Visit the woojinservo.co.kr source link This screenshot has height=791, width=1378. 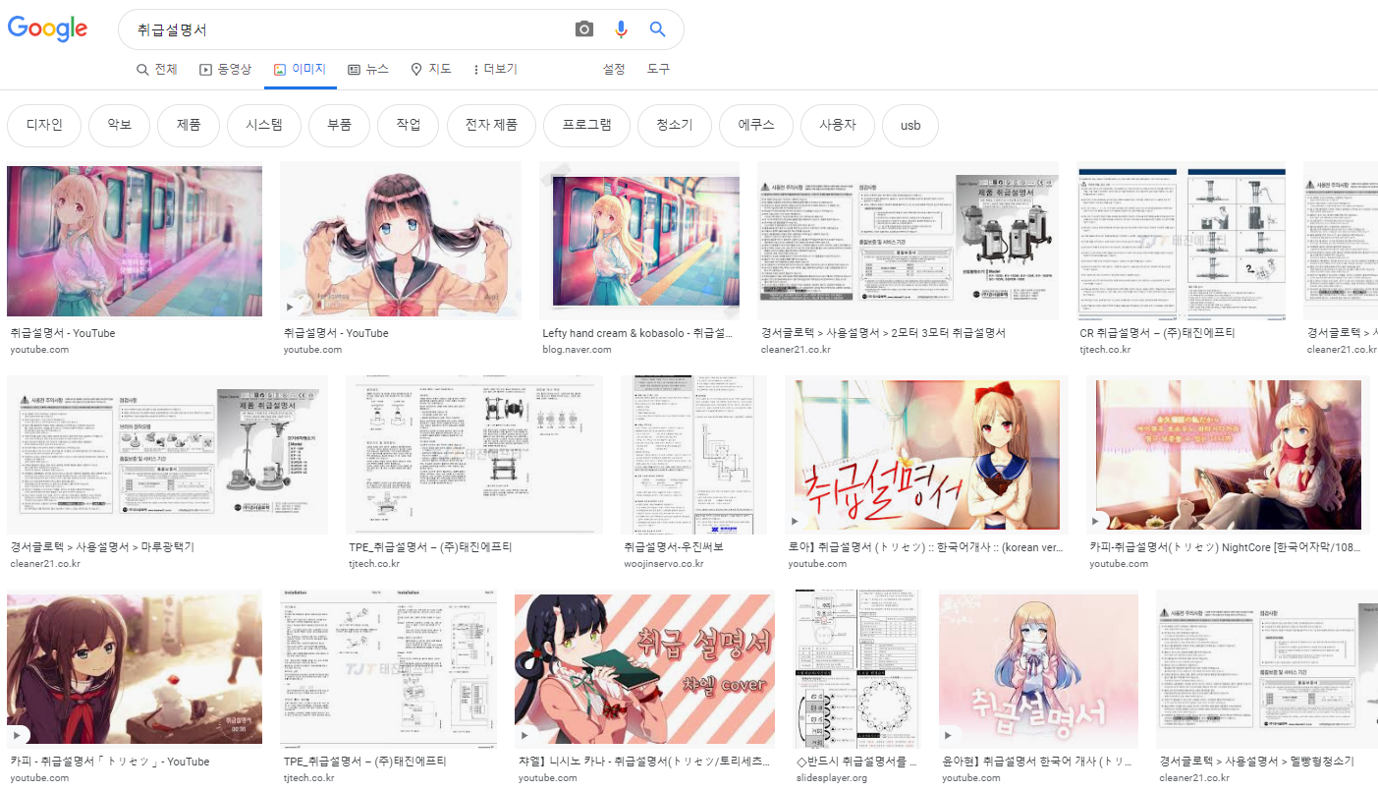tap(664, 564)
